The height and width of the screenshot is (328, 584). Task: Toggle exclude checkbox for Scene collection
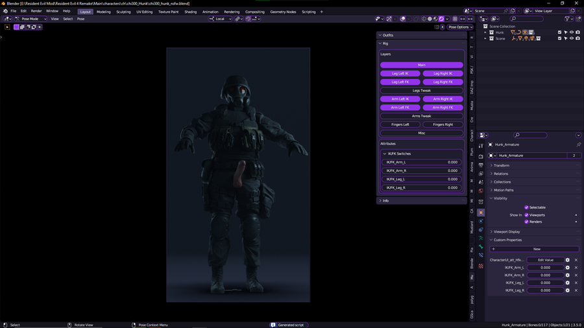[x=559, y=38]
